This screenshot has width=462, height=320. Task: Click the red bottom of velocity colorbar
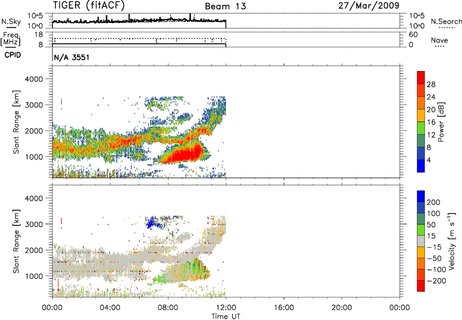coord(421,286)
